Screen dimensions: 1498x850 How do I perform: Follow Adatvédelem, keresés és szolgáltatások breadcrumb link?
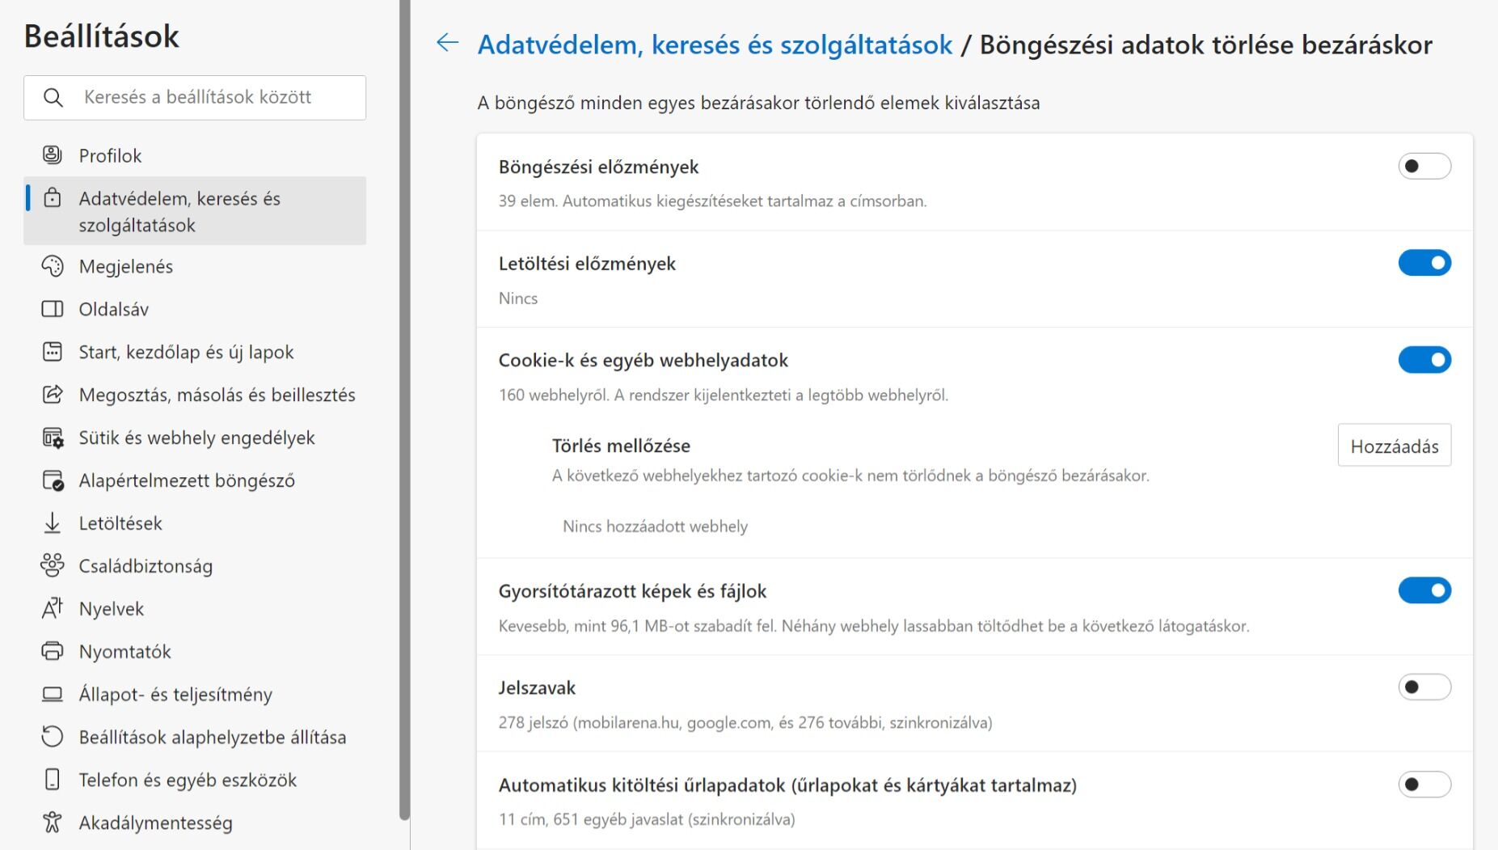point(715,44)
